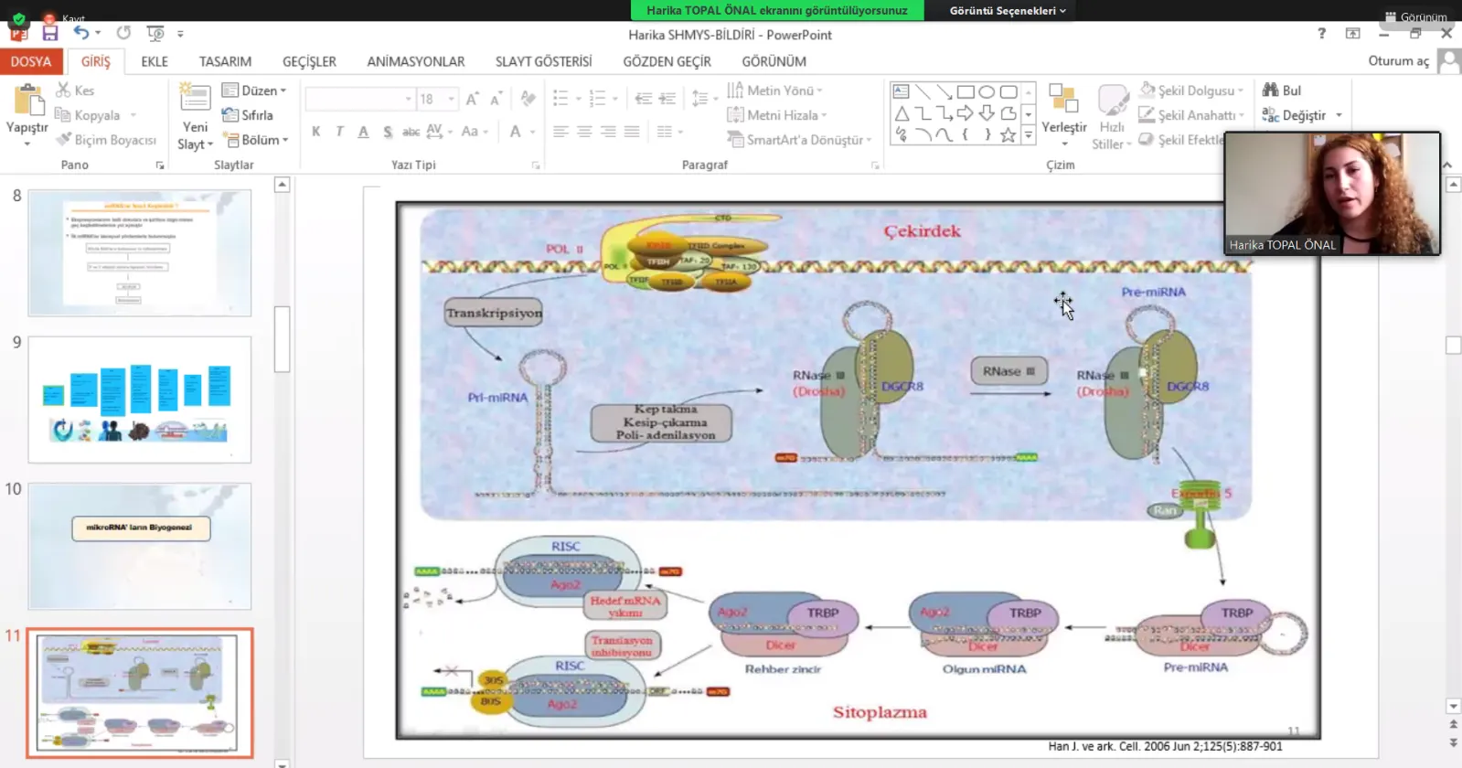Switch to the EKLE ribbon tab
Viewport: 1462px width, 768px height.
pyautogui.click(x=155, y=61)
